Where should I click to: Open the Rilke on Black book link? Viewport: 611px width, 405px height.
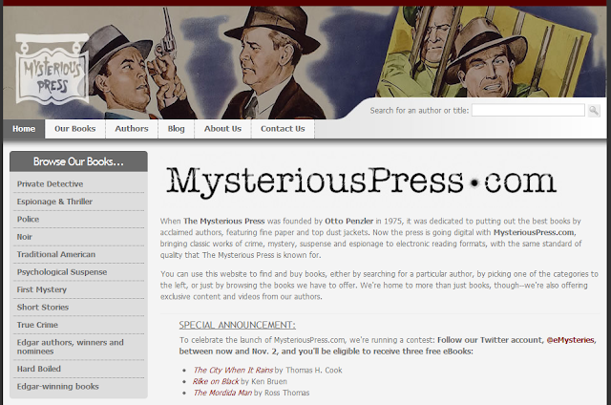point(216,381)
